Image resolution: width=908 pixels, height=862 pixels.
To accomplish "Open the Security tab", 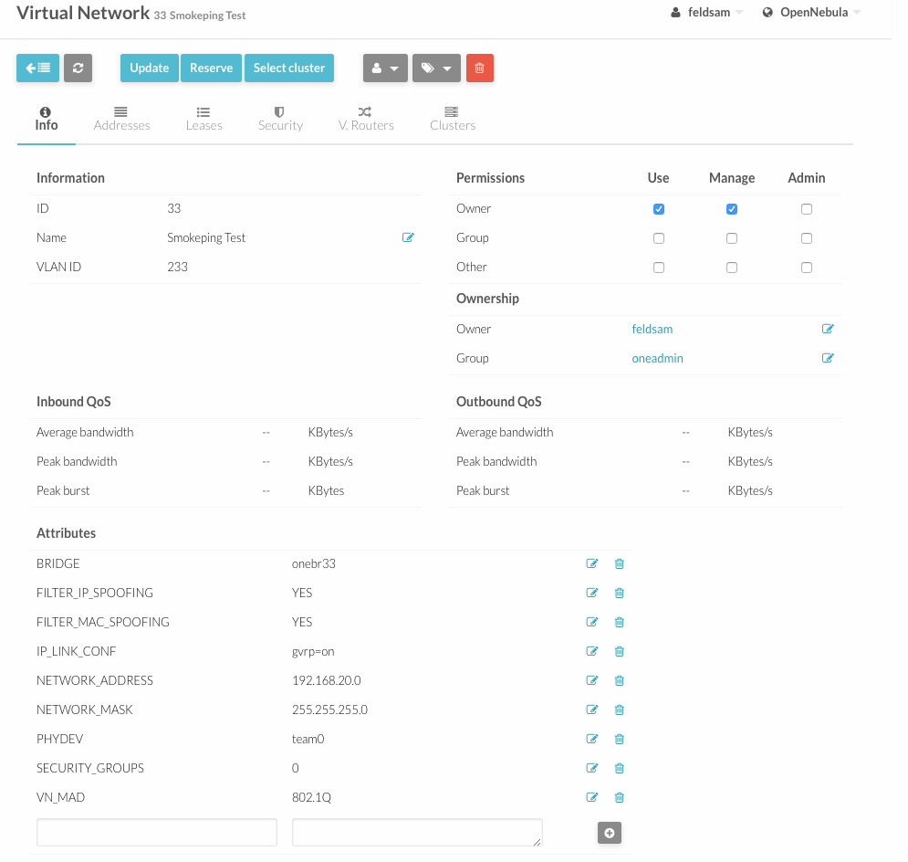I will (x=280, y=119).
